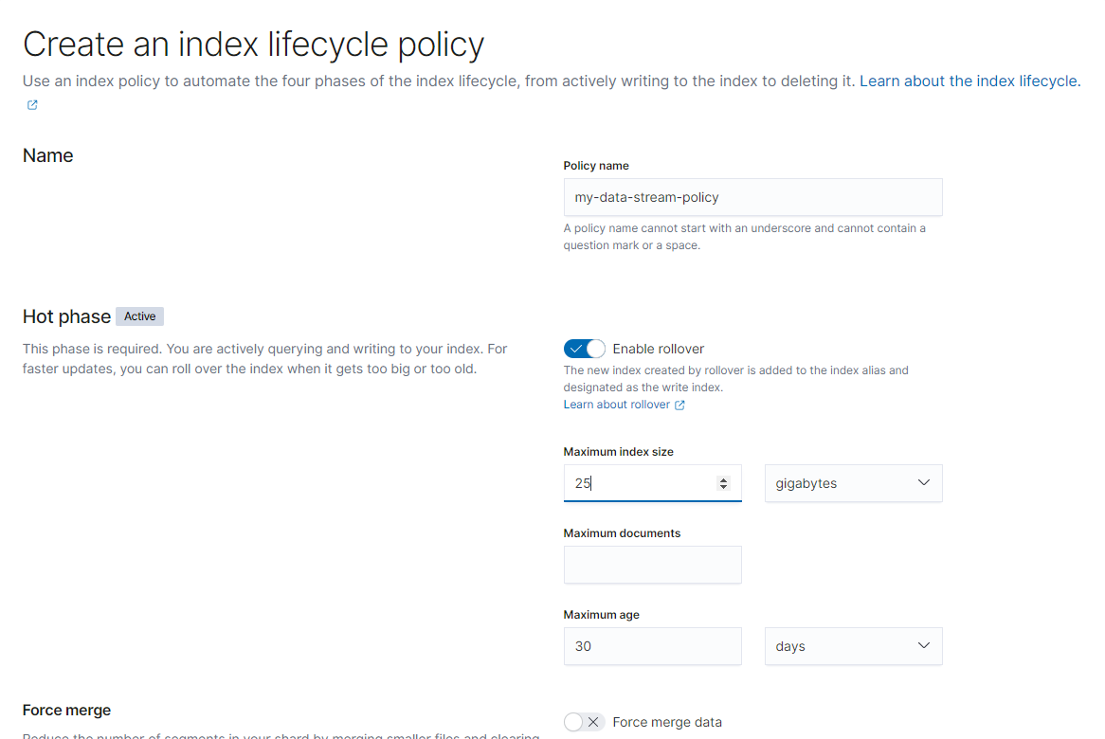Click external link icon beside Learn about rollover
This screenshot has width=1105, height=739.
(679, 405)
